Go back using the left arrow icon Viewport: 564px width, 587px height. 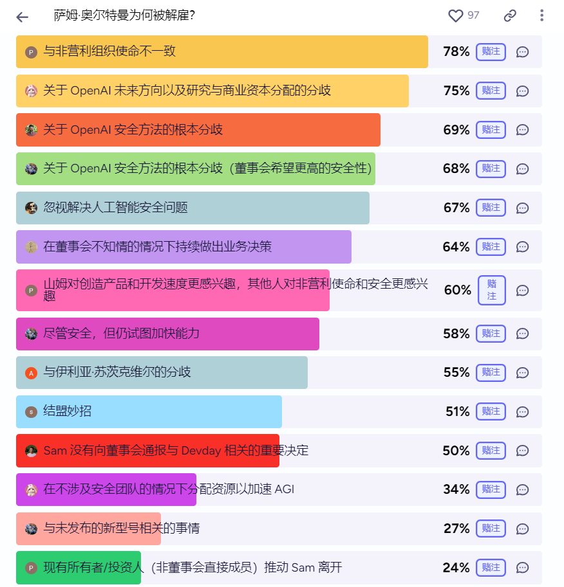click(x=23, y=17)
